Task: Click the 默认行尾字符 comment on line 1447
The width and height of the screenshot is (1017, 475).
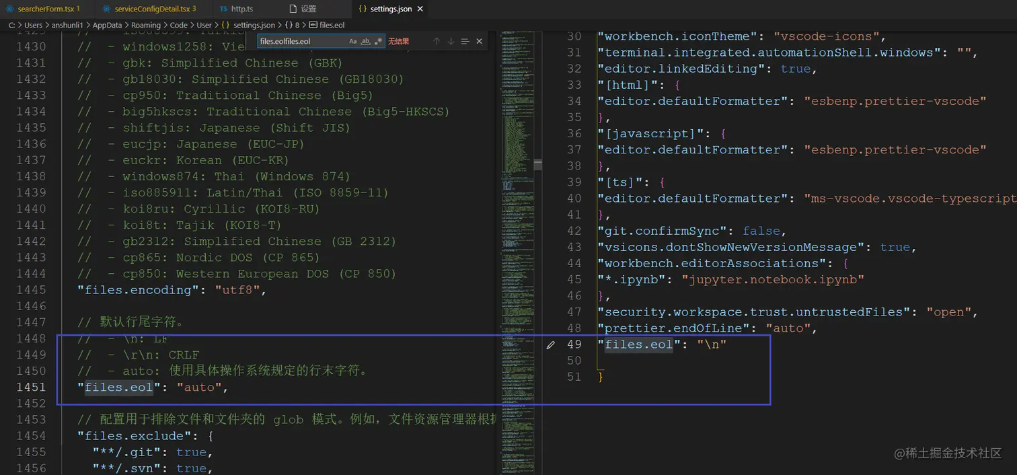Action: (x=130, y=322)
